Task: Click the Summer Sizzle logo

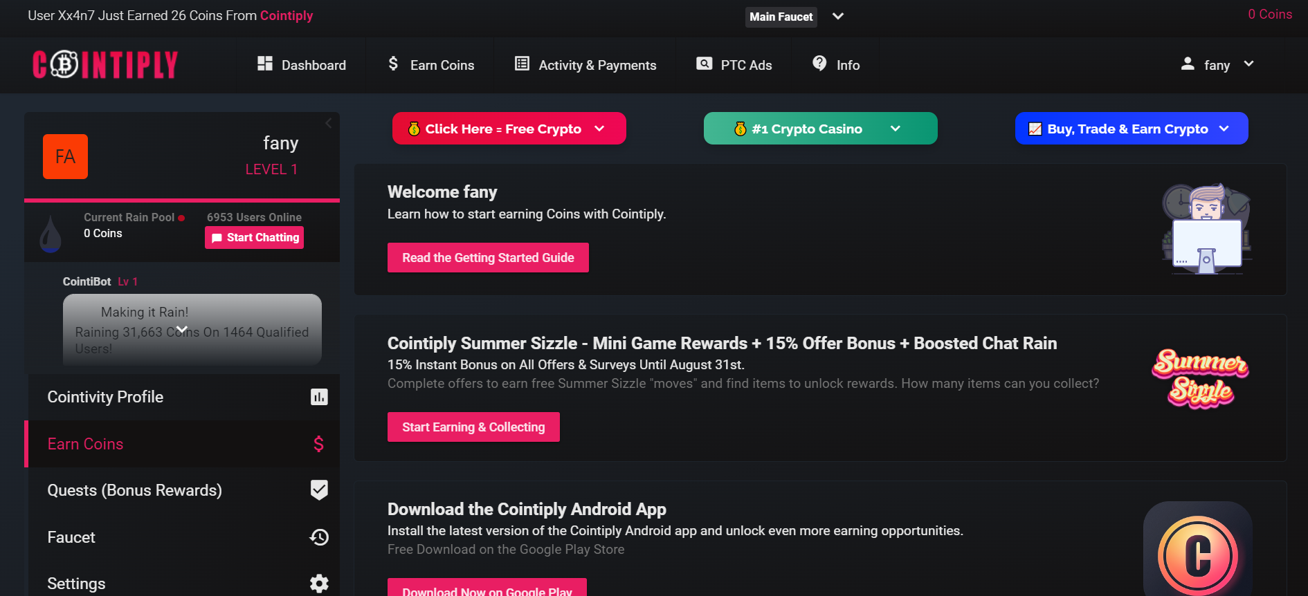Action: point(1200,378)
